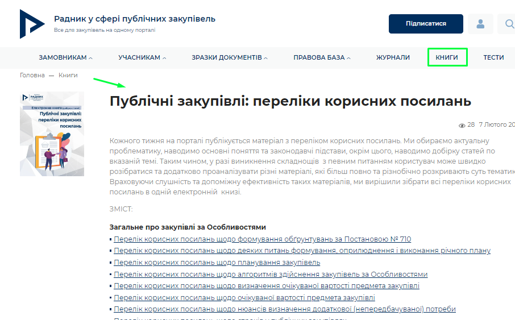Go to the ЖУРНАЛИ menu section

[393, 57]
